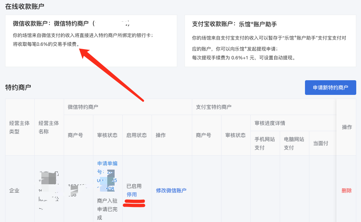This screenshot has height=222, width=361.
Task: Select the 经营主体名称 column header
Action: pyautogui.click(x=49, y=127)
